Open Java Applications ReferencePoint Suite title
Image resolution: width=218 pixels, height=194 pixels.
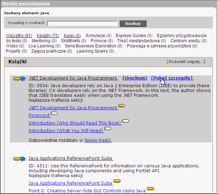coord(71,158)
